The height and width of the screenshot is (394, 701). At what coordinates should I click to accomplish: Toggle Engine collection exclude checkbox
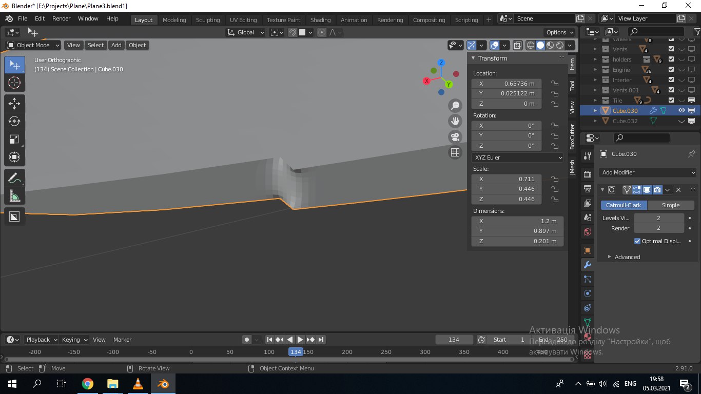click(671, 70)
